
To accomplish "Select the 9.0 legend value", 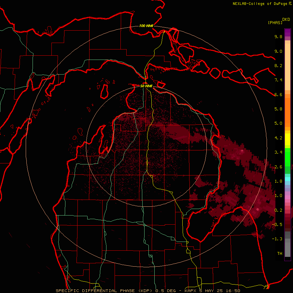I will coord(278,51).
